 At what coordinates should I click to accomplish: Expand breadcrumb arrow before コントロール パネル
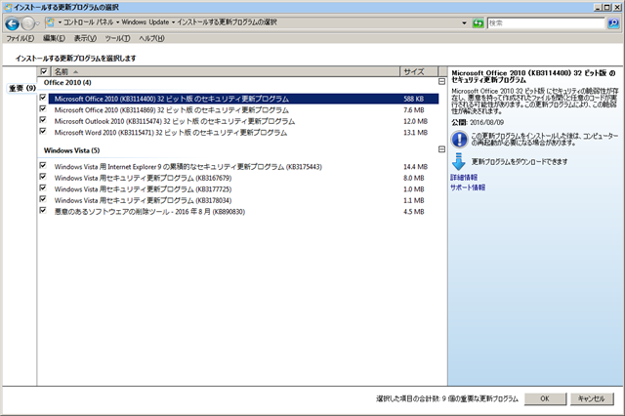pos(60,22)
